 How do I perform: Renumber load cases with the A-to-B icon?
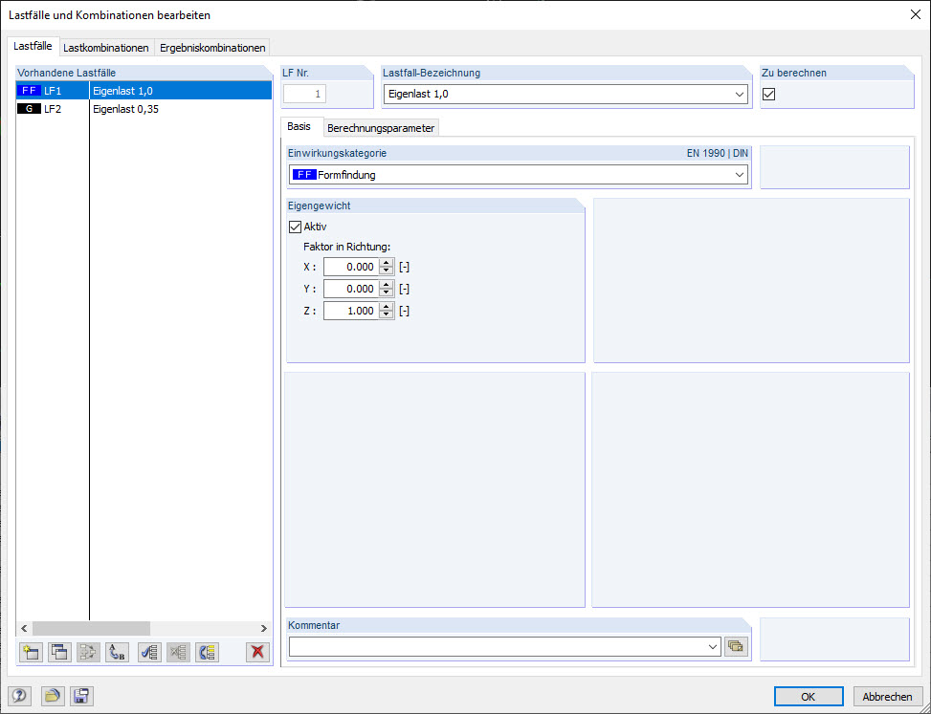coord(118,652)
